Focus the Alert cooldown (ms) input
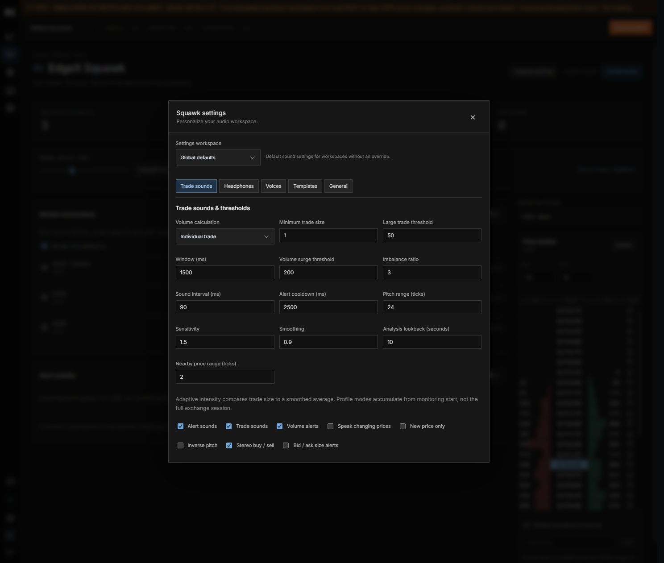The image size is (664, 563). point(328,307)
